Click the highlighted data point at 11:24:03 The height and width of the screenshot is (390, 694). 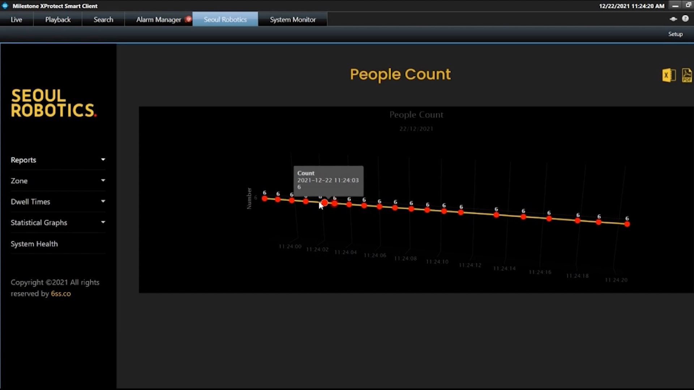pos(325,203)
